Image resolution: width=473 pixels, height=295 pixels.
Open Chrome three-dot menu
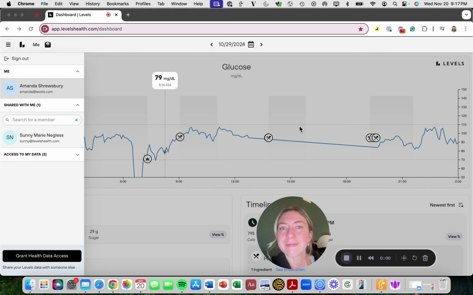pos(466,29)
